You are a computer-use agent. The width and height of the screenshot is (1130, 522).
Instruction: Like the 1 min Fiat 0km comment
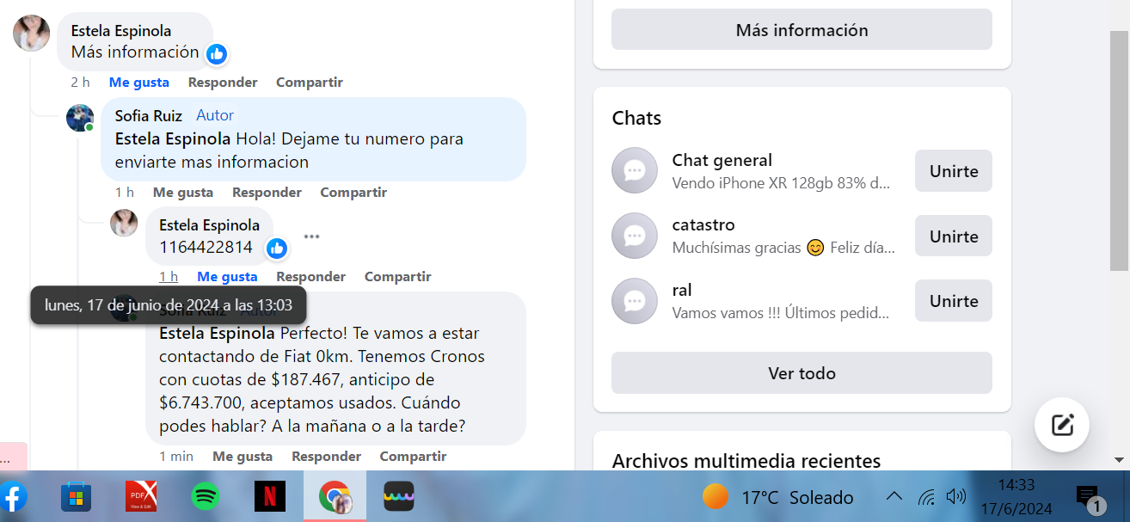(243, 457)
